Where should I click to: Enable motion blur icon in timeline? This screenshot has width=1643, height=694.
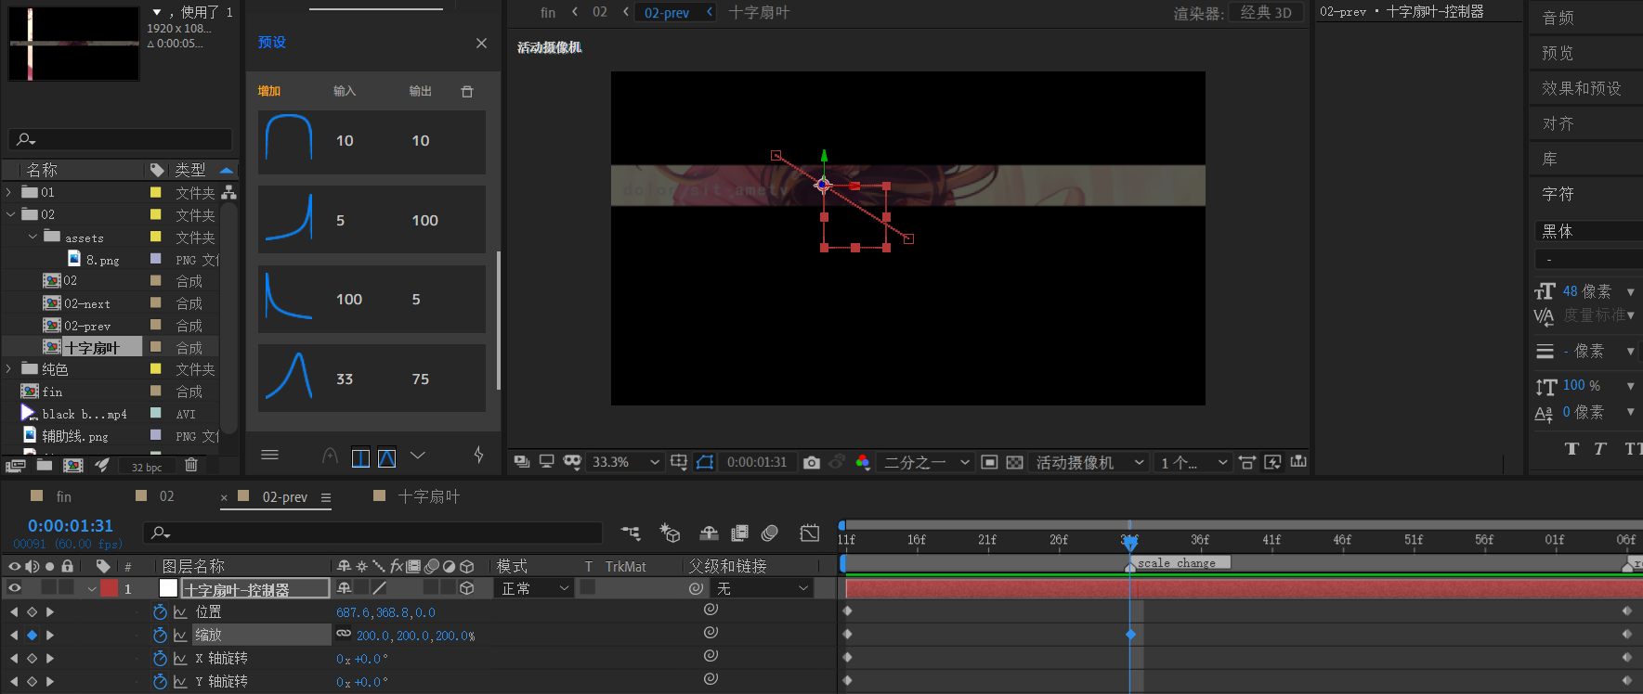click(770, 533)
